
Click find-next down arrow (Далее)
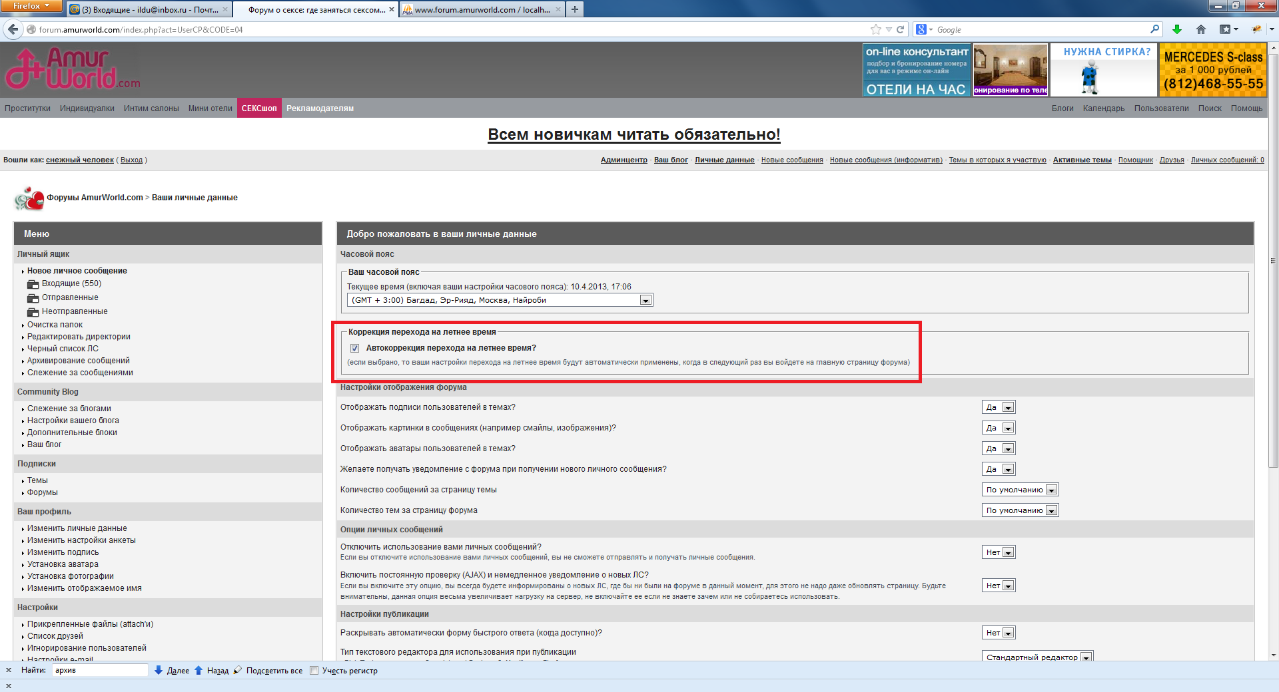159,670
